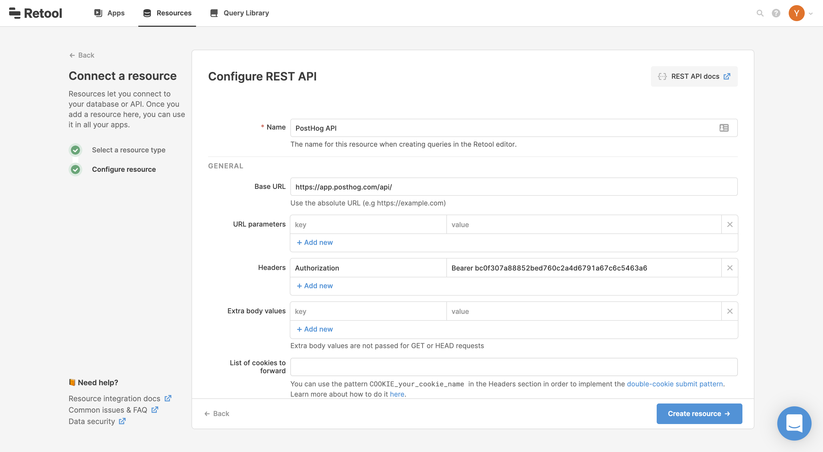The width and height of the screenshot is (823, 452).
Task: Add new URL parameter row
Action: click(315, 242)
